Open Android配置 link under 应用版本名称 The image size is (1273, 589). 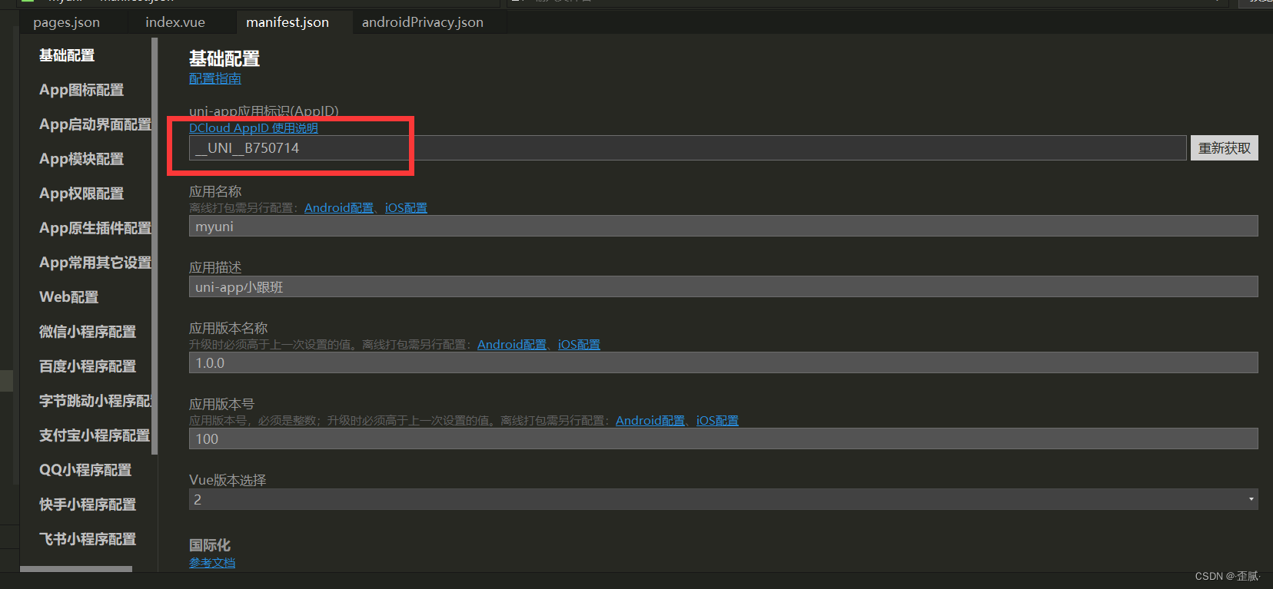tap(512, 345)
